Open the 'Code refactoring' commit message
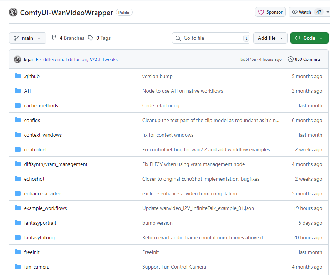The image size is (330, 275). tap(161, 105)
